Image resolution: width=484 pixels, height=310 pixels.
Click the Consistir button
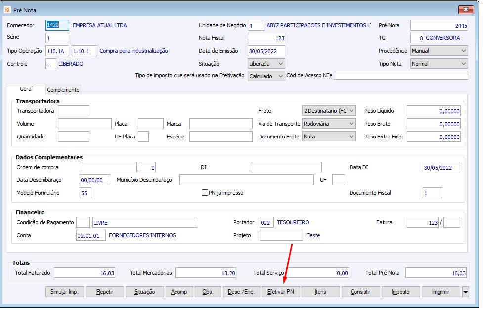coord(360,292)
